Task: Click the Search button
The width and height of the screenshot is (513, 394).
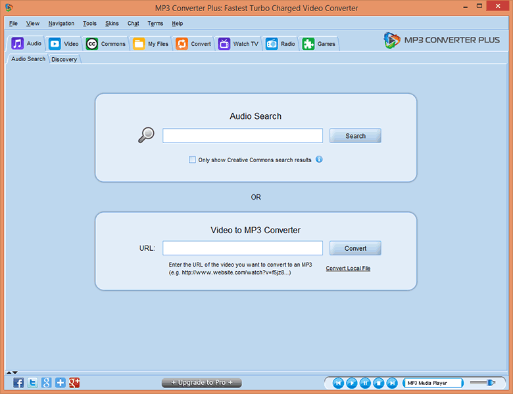Action: click(x=355, y=135)
